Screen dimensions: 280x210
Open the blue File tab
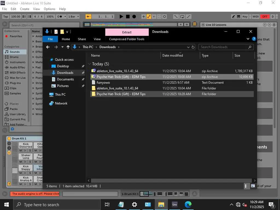coord(50,39)
